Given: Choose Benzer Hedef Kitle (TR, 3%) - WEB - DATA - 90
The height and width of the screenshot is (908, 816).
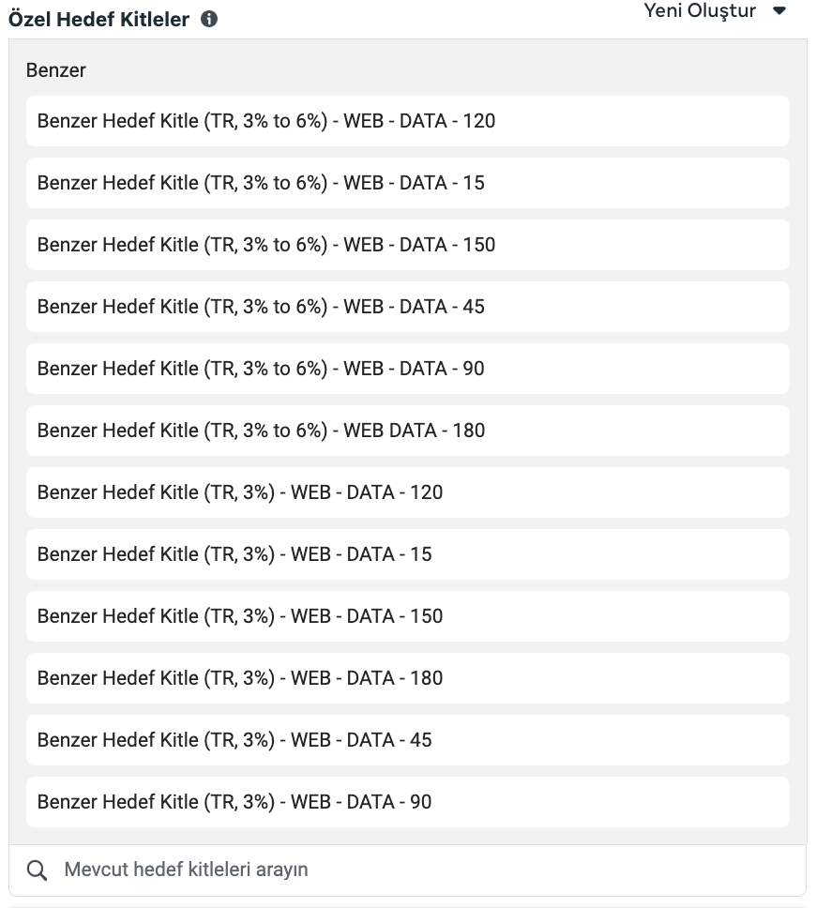Looking at the screenshot, I should [x=407, y=802].
